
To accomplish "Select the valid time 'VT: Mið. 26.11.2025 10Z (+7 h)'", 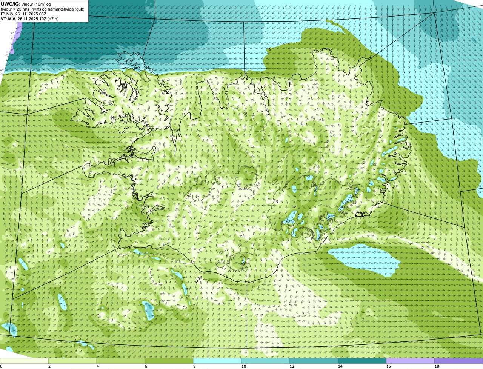I will (x=30, y=18).
